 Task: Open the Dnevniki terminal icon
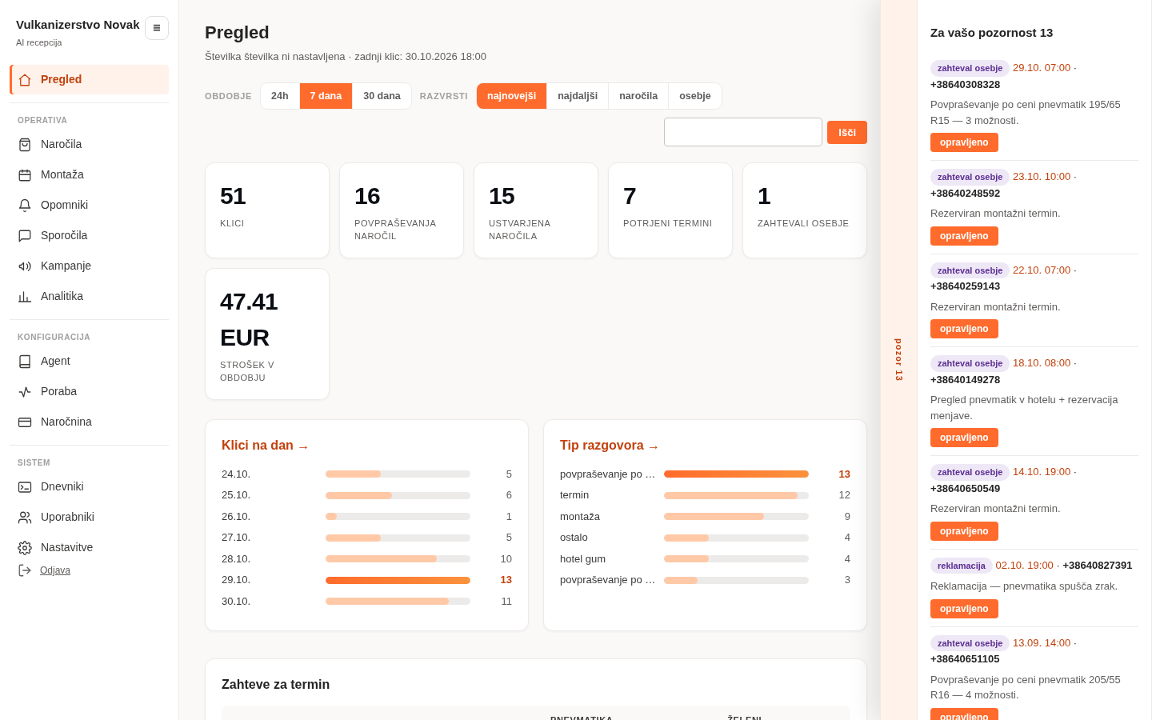tap(25, 487)
